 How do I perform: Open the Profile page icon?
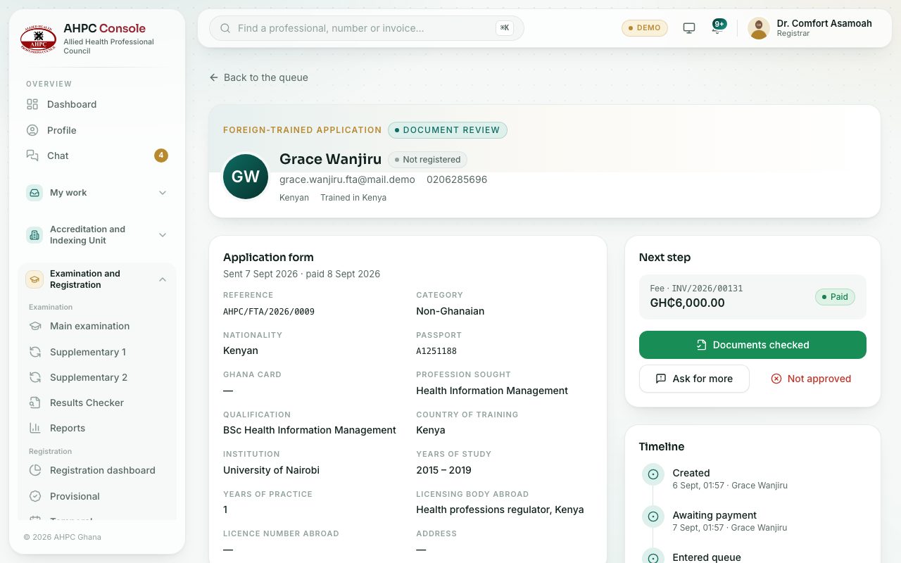click(x=32, y=130)
